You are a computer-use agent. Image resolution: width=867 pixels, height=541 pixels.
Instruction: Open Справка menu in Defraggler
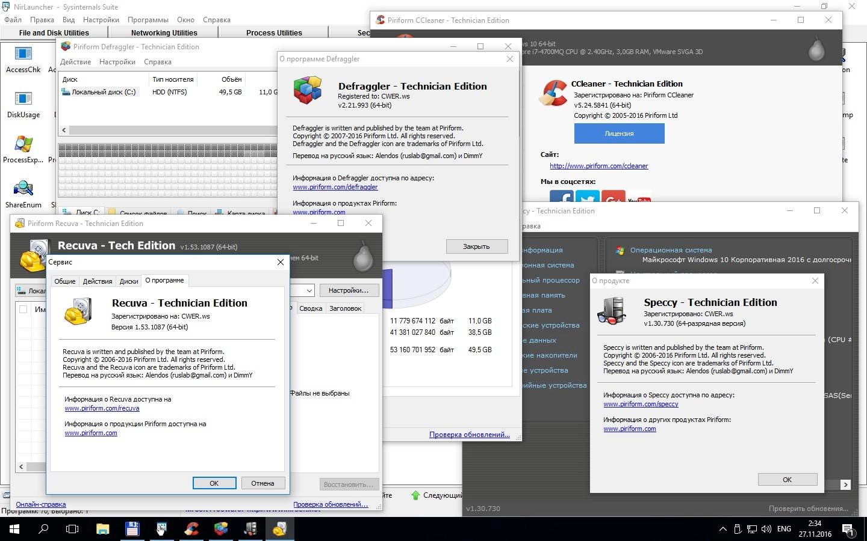click(158, 62)
